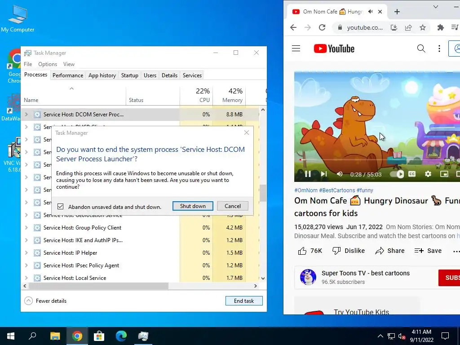
Task: Expand Service Host: IPsec Policy Agent
Action: point(27,265)
